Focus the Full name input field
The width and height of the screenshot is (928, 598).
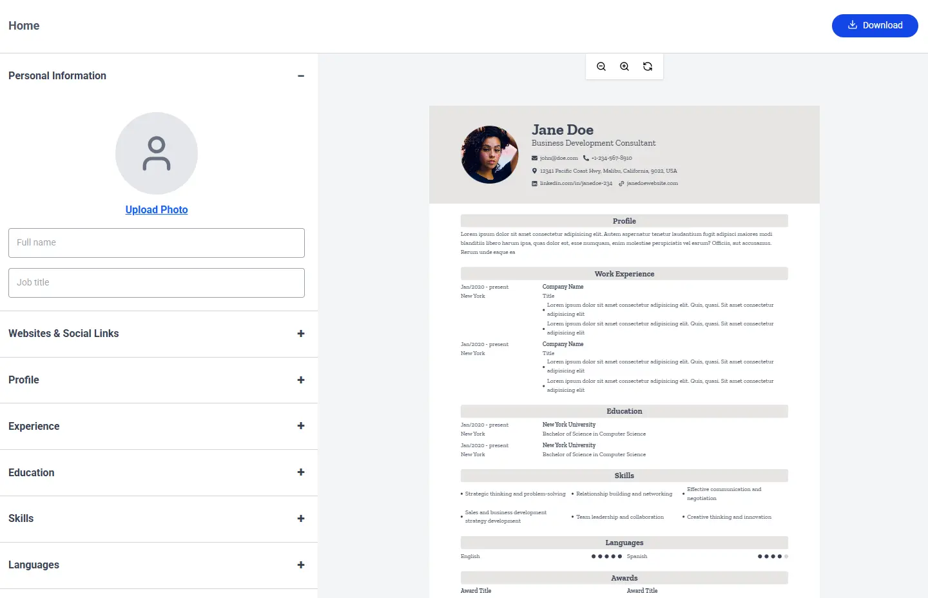pos(157,243)
